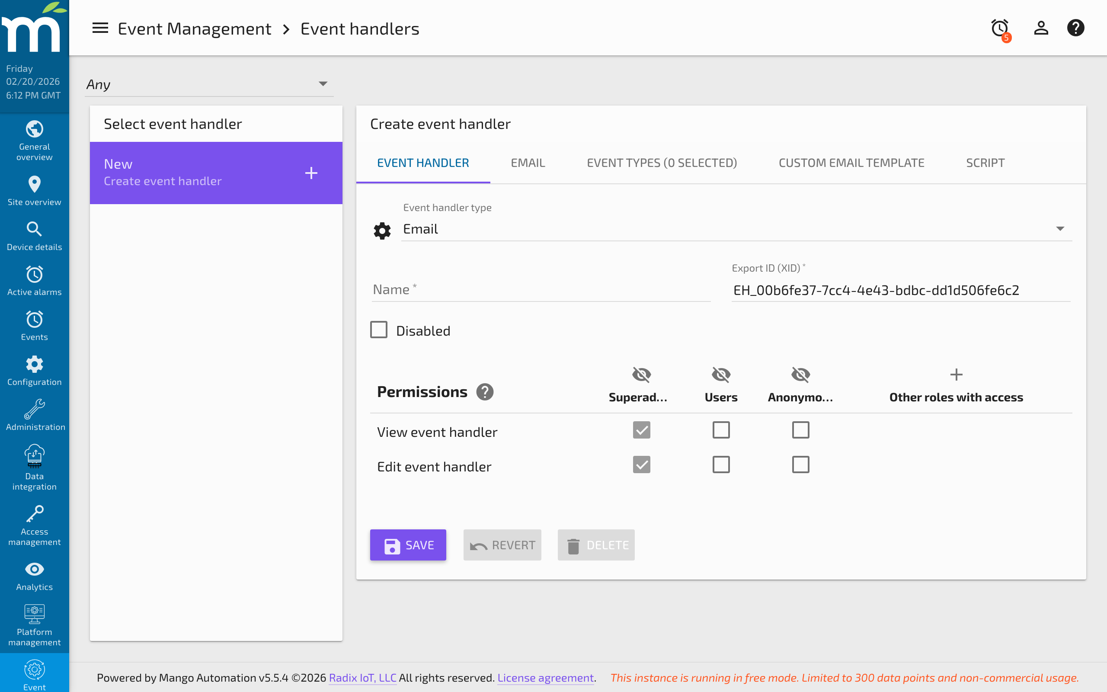This screenshot has height=692, width=1107.
Task: Toggle the sidebar hamburger menu
Action: tap(100, 28)
